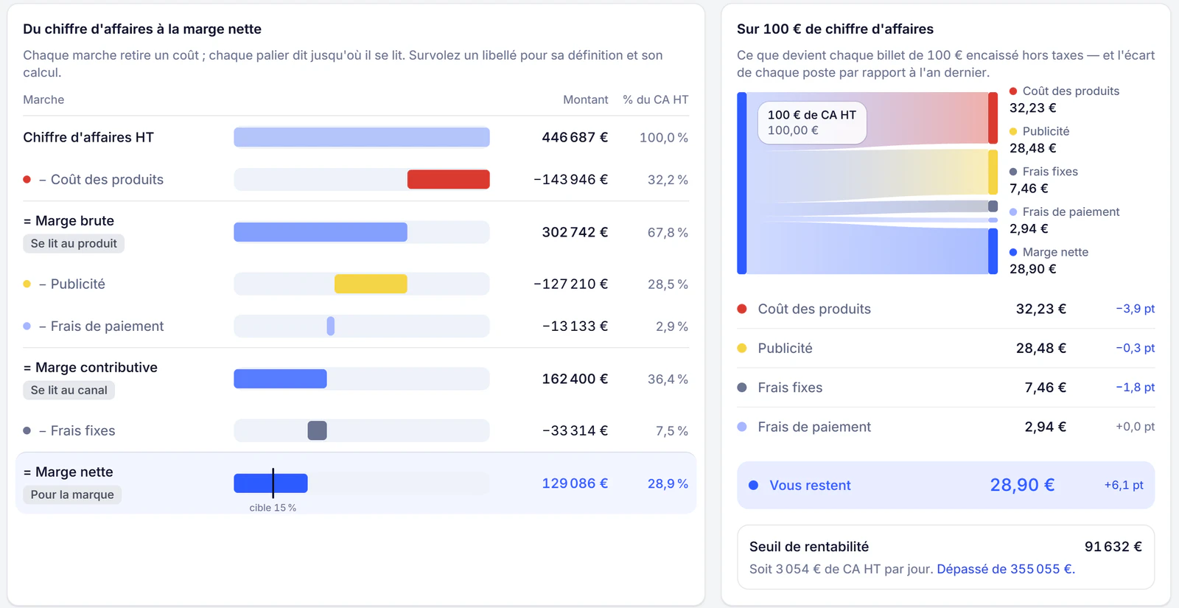Click the Marge brute blue bar
Image resolution: width=1179 pixels, height=608 pixels.
pyautogui.click(x=321, y=232)
